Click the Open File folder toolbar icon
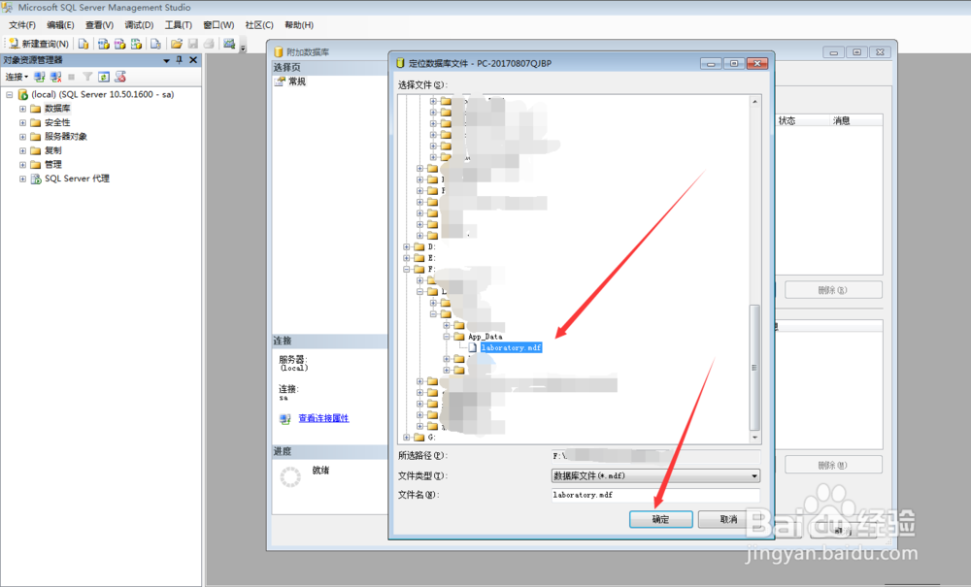This screenshot has width=971, height=587. click(177, 44)
